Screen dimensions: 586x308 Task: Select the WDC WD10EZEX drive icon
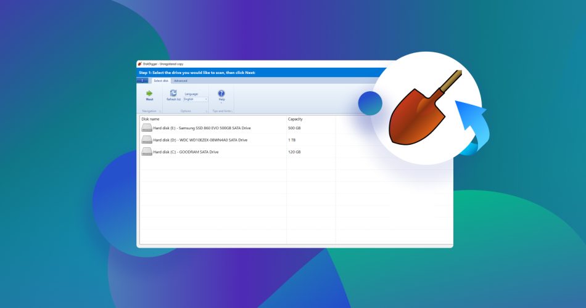point(147,140)
